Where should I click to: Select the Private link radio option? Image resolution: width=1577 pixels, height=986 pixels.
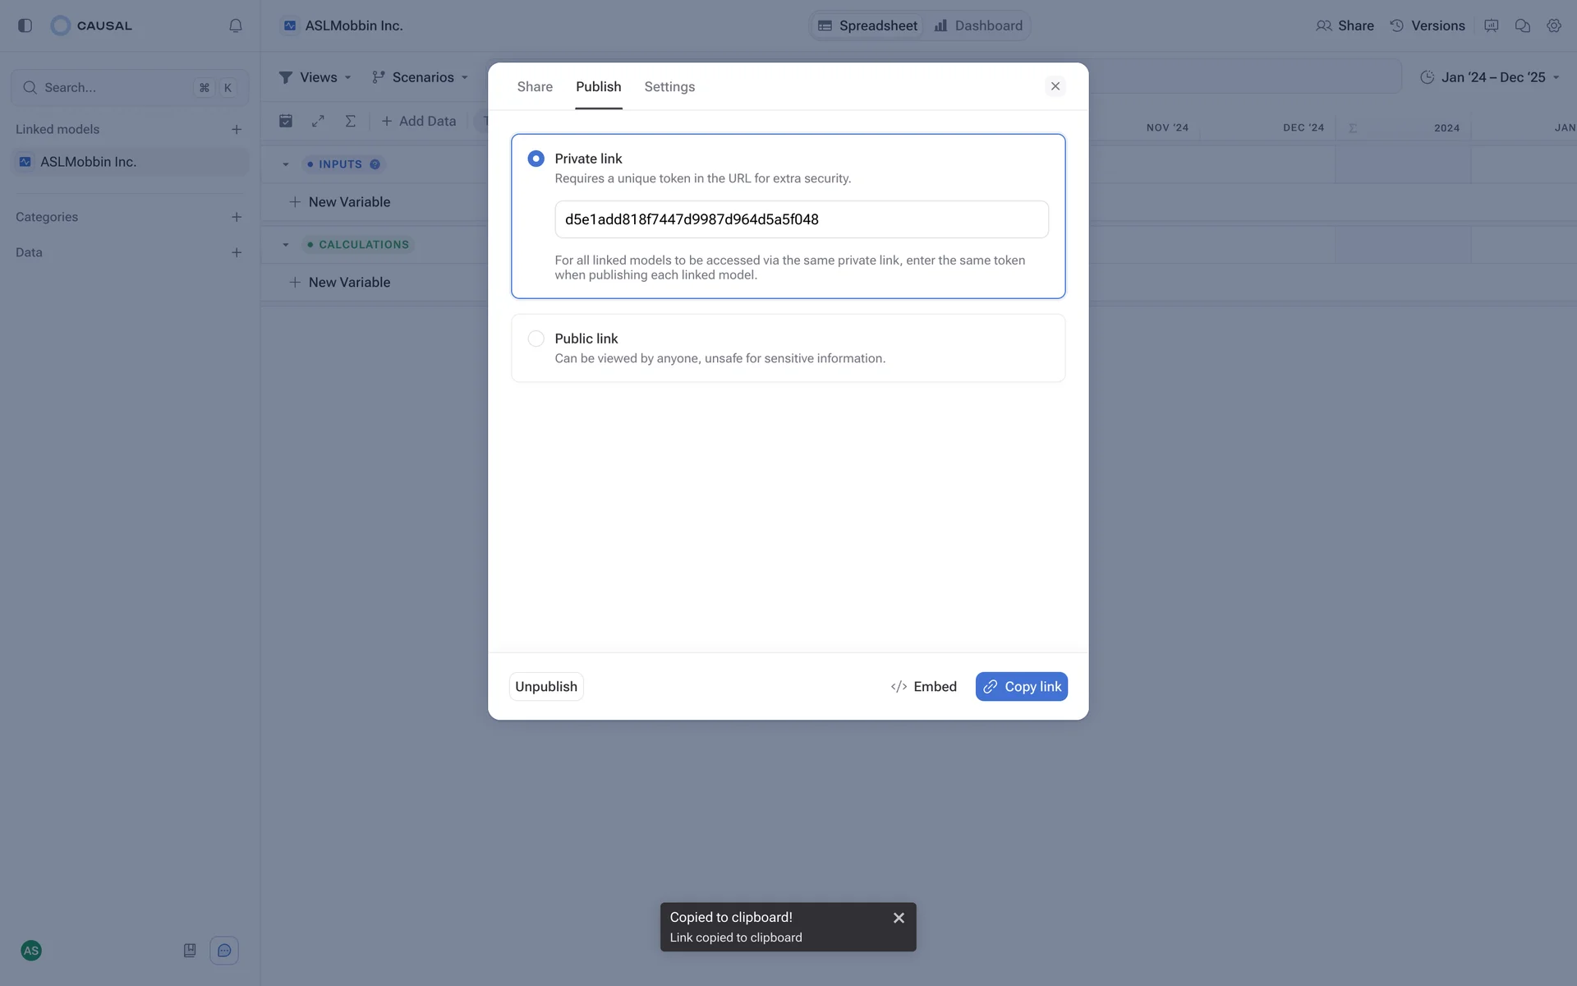pyautogui.click(x=536, y=159)
